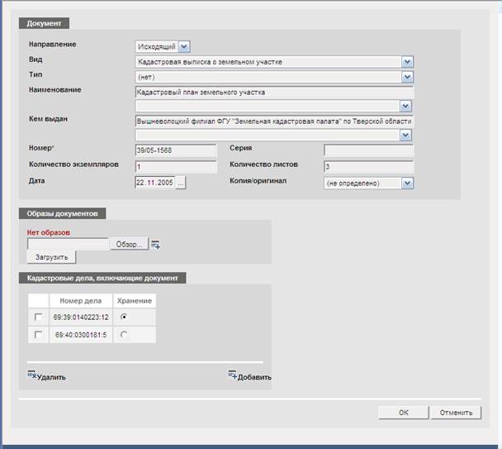The width and height of the screenshot is (502, 449).
Task: Check the box for case 69:40:0300181:5
Action: (38, 335)
